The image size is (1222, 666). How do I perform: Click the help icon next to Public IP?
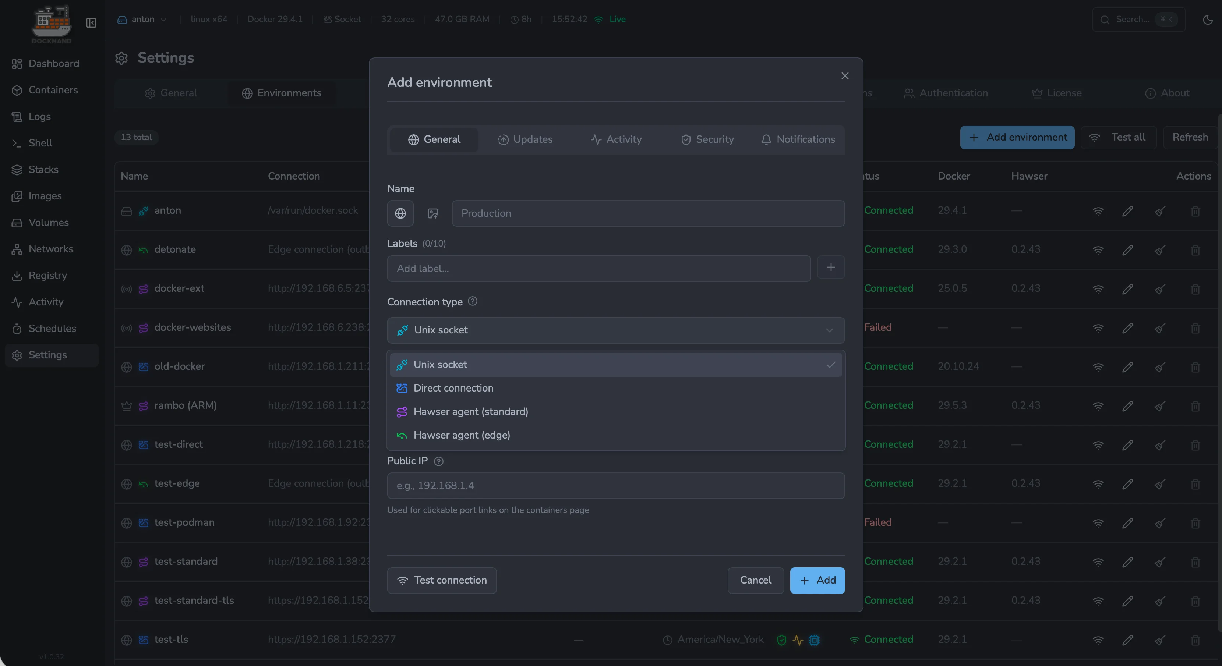click(439, 461)
